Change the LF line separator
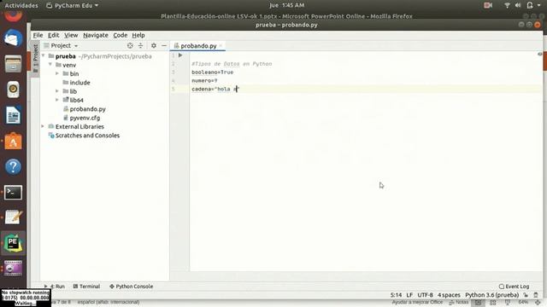 coord(409,295)
